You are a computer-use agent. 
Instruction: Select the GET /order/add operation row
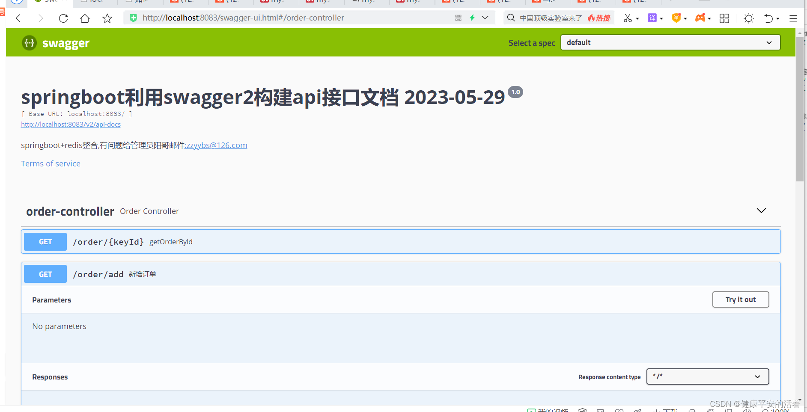pyautogui.click(x=300, y=274)
